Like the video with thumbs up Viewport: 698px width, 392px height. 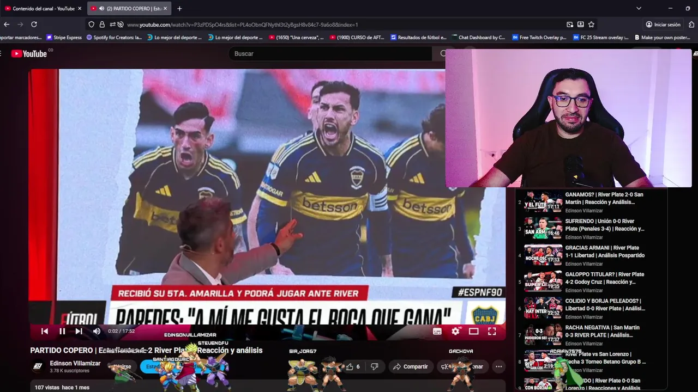click(x=353, y=366)
